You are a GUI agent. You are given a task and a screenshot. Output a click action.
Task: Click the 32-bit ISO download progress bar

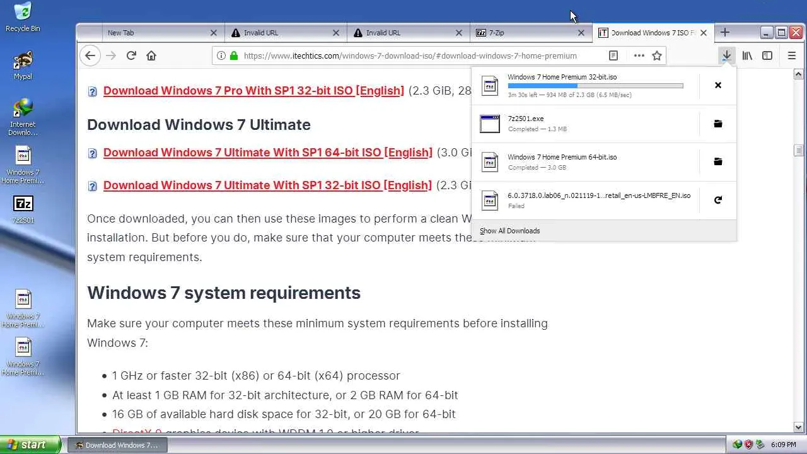pyautogui.click(x=595, y=86)
